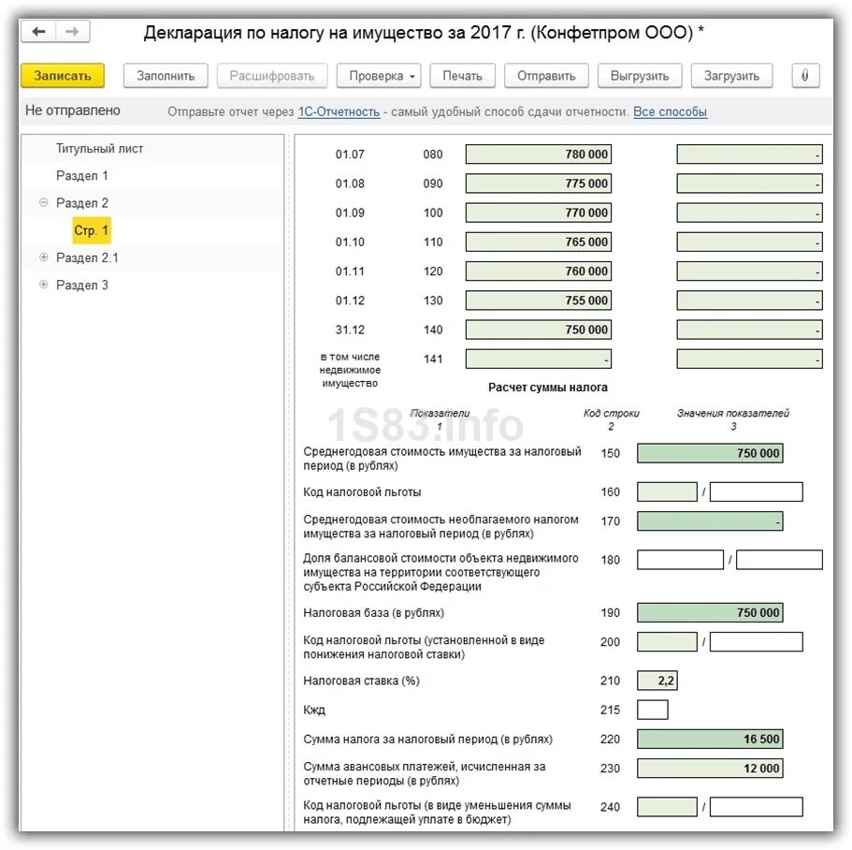Image resolution: width=852 pixels, height=850 pixels.
Task: Click the paperclip attachment icon
Action: pos(804,76)
